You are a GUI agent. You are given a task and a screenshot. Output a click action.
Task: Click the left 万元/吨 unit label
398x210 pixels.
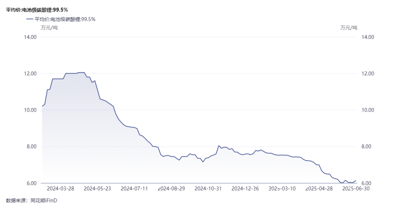(49, 28)
